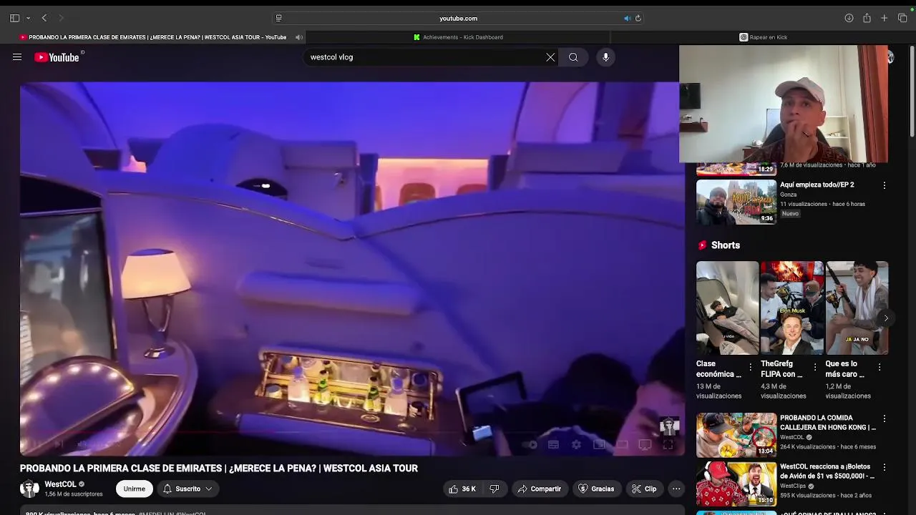Send a Gracias super thanks
Viewport: 916px width, 515px height.
tap(596, 489)
